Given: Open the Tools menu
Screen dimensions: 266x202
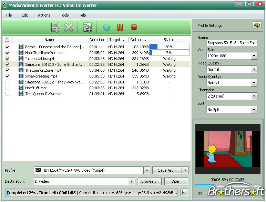Looking at the screenshot, I should coord(64,15).
